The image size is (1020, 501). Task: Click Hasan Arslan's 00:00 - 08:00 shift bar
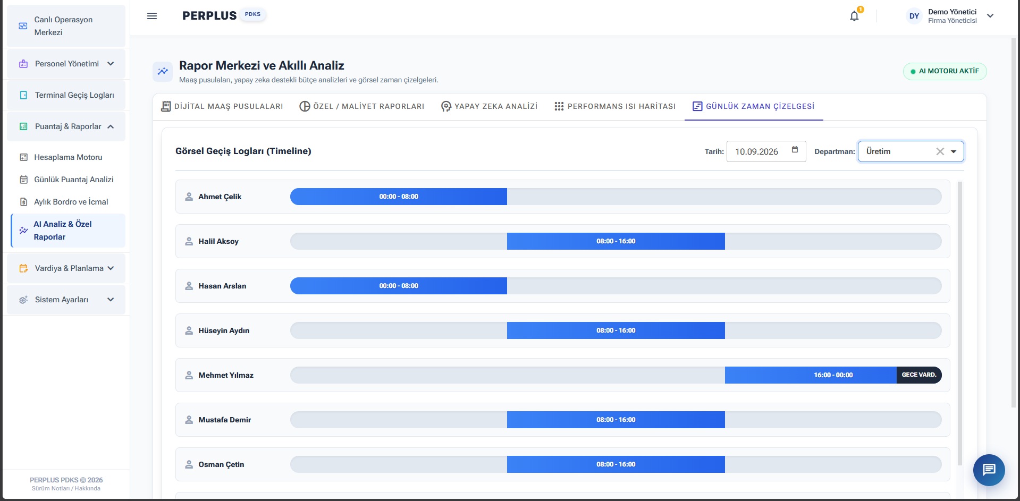point(399,286)
